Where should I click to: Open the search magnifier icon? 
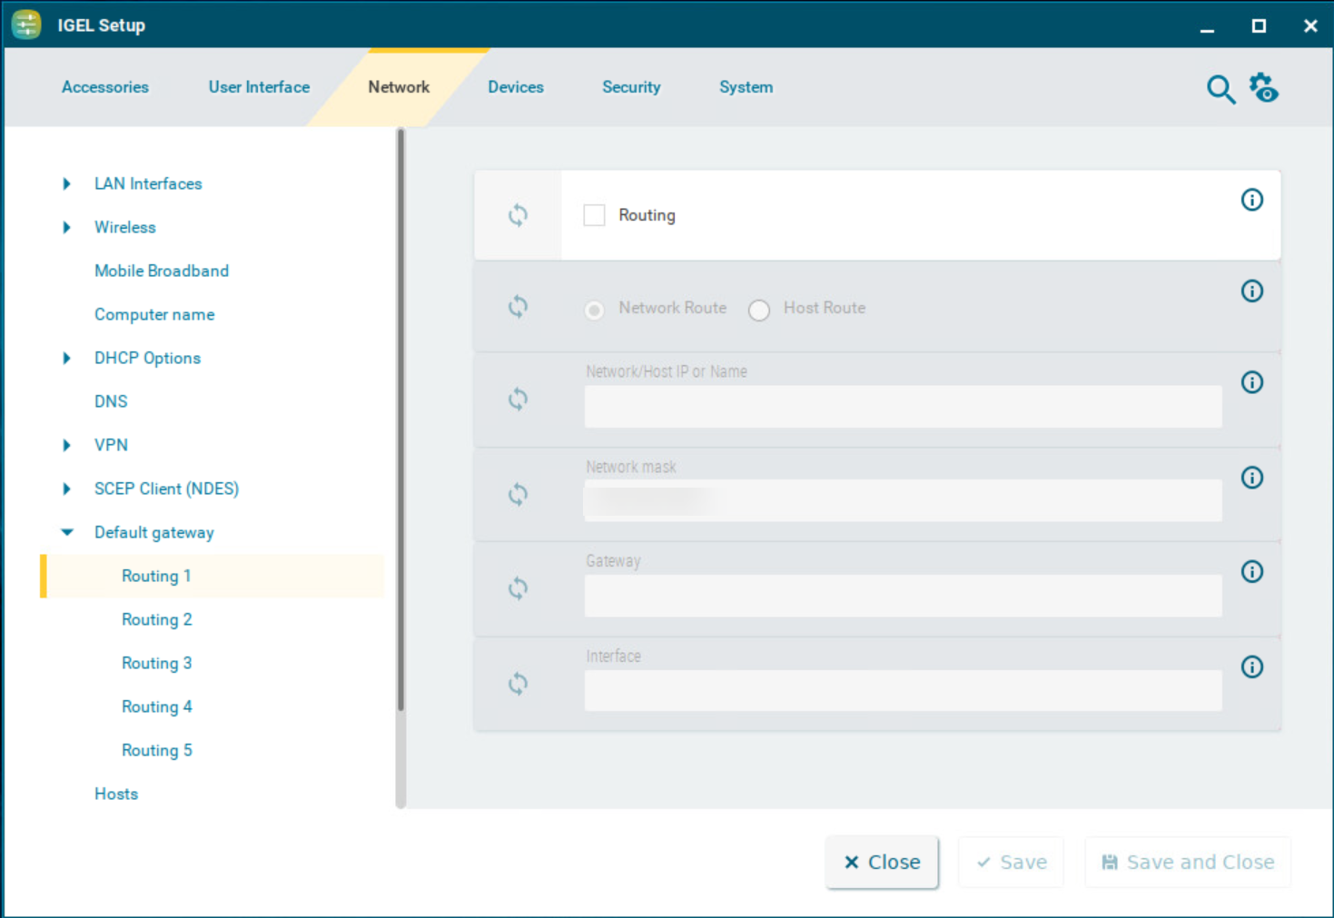[x=1220, y=89]
